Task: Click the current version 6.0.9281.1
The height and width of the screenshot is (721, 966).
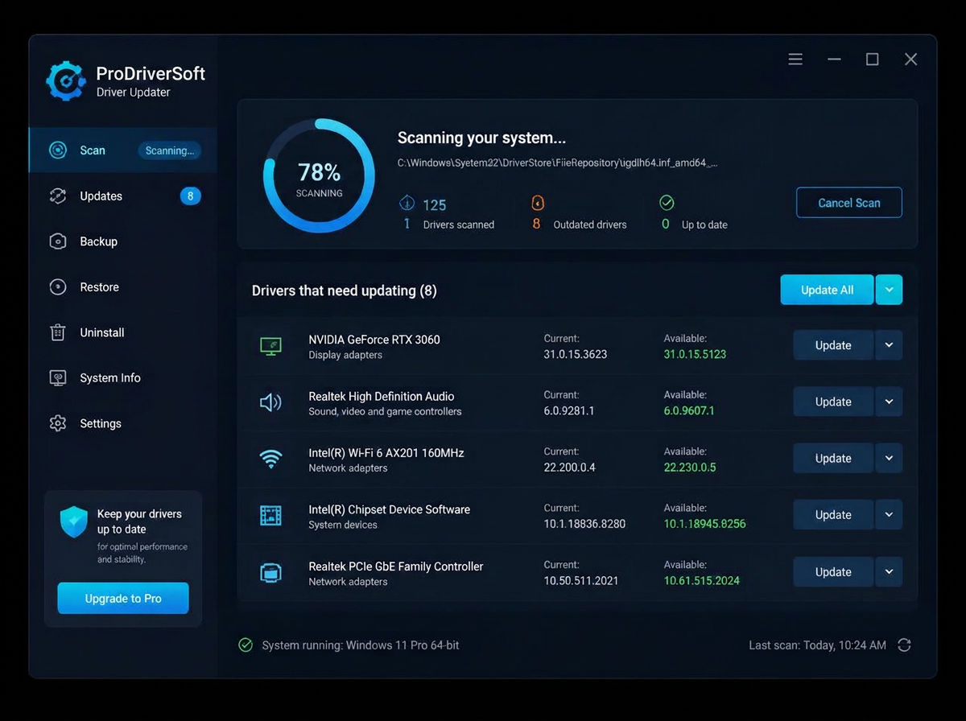Action: coord(569,410)
